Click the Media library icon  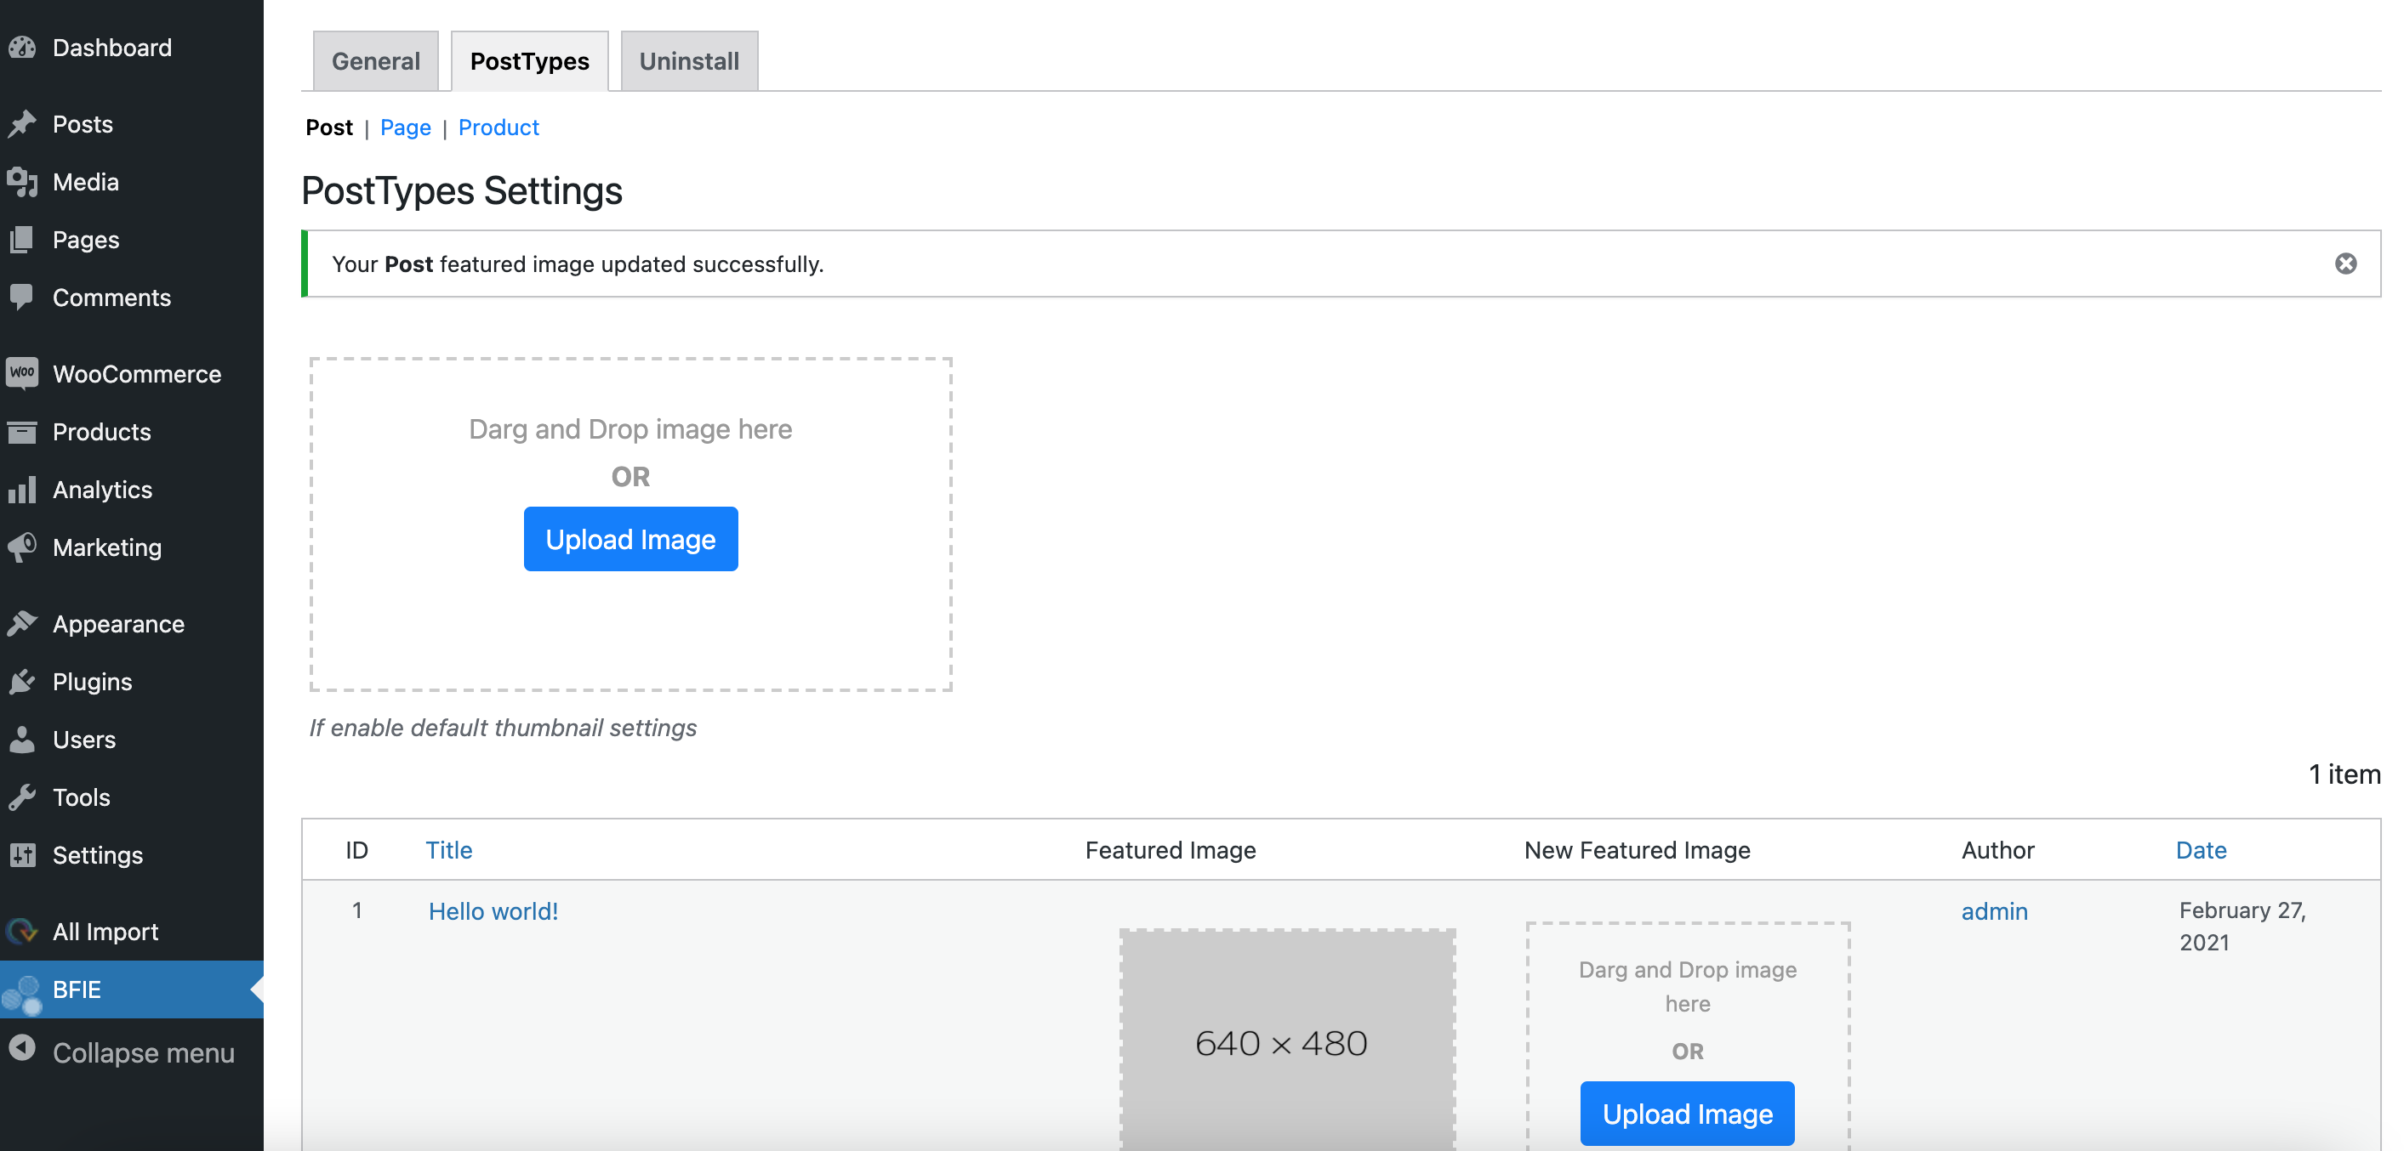pos(22,182)
